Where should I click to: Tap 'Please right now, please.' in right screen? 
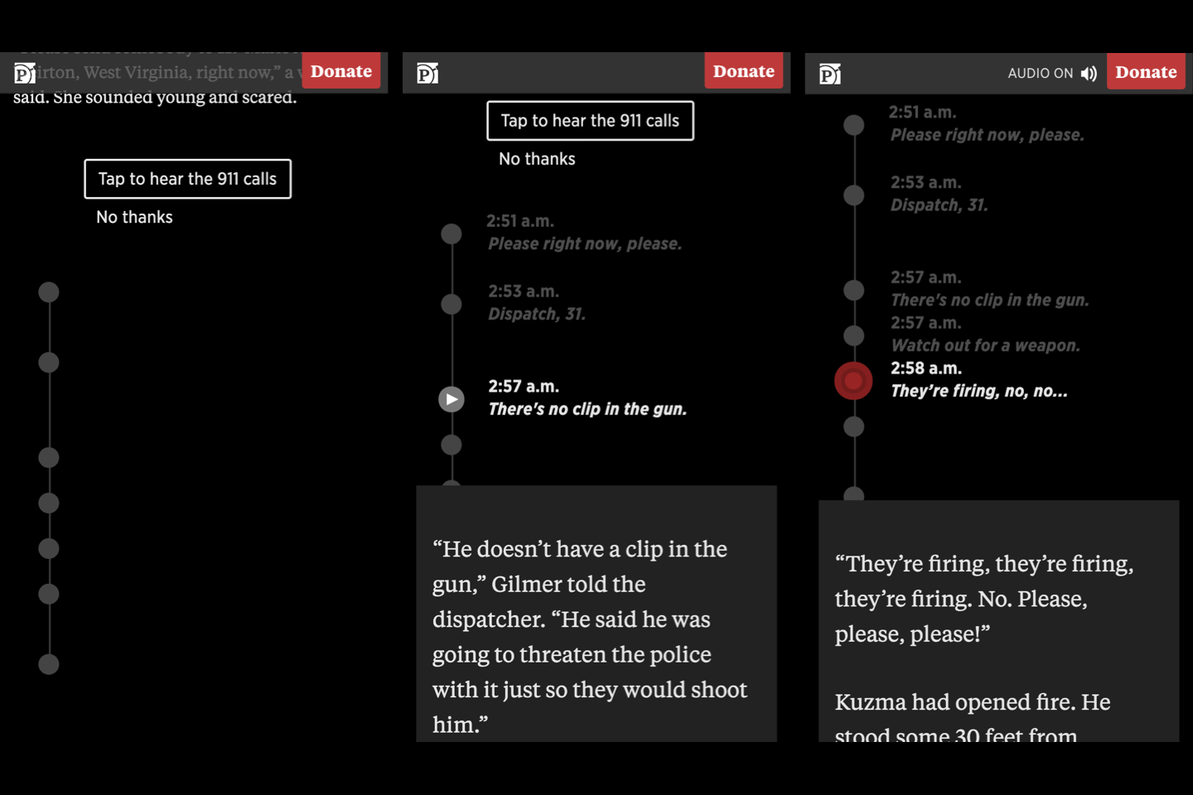coord(988,135)
